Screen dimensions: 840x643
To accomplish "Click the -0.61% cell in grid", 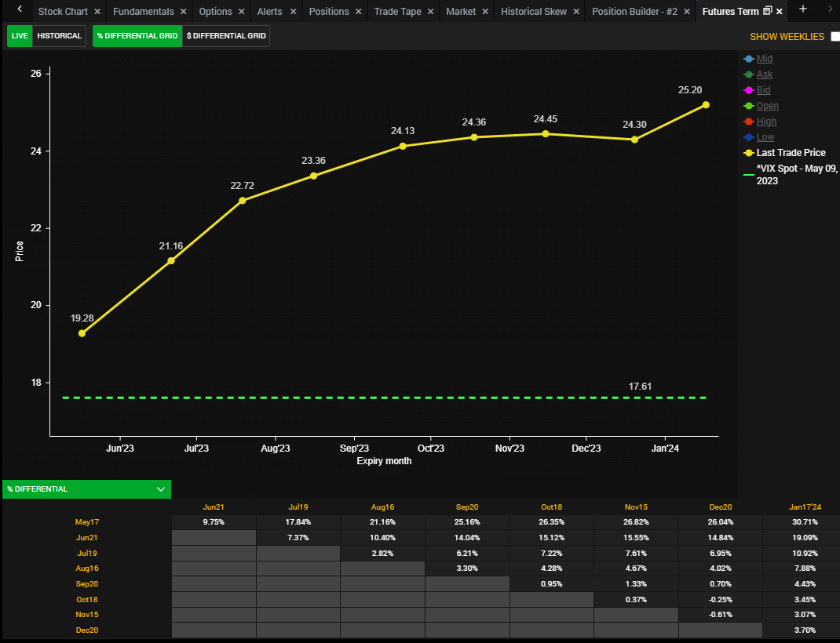I will (721, 615).
